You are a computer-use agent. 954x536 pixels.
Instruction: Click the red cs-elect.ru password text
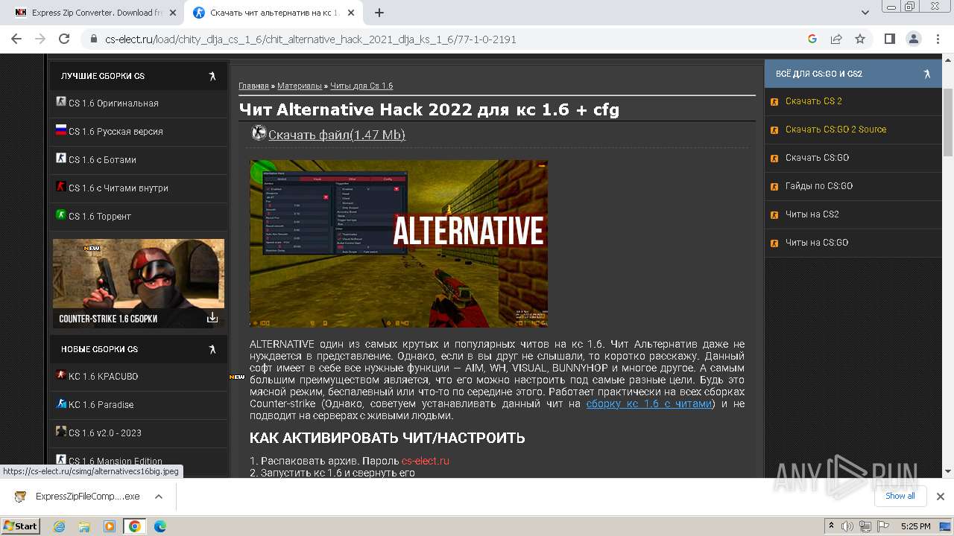426,461
